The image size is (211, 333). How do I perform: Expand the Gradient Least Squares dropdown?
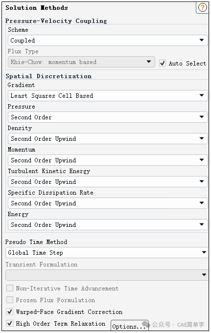point(108,95)
